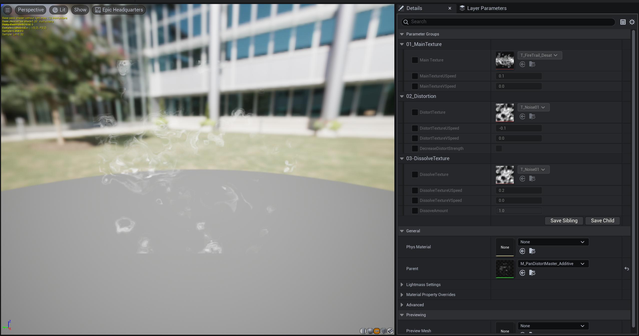
Task: Enable the MainTextureUSpeed parameter override
Action: click(415, 76)
